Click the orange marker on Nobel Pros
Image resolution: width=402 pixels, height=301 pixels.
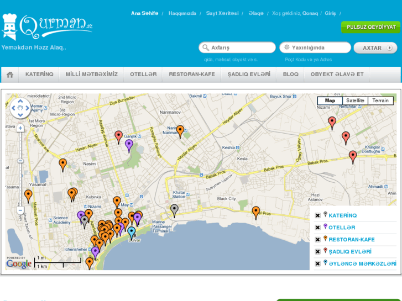[256, 213]
